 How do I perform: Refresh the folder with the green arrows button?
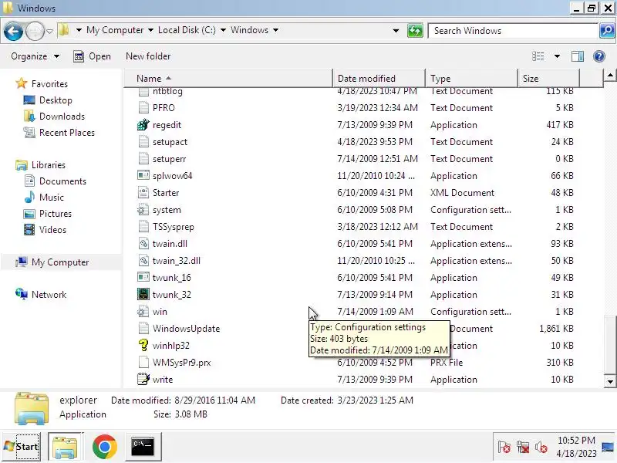[x=415, y=30]
